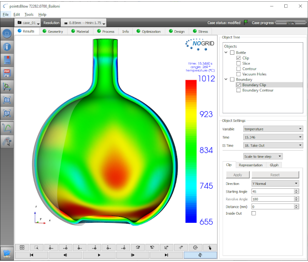Screen dimensions: 308x262
Task: Open the Direction Y Normal dropdown
Action: tap(275, 184)
